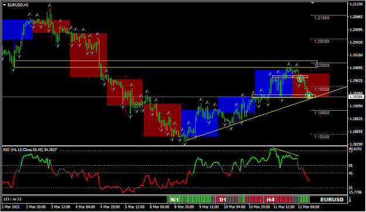
Task: Click the fractal arrow below the 1.1829 low
Action: coord(184,144)
